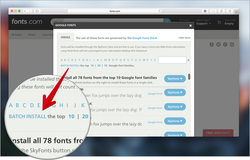The image size is (250, 160).
Task: Filter fonts by letter Y
Action: (x=151, y=60)
